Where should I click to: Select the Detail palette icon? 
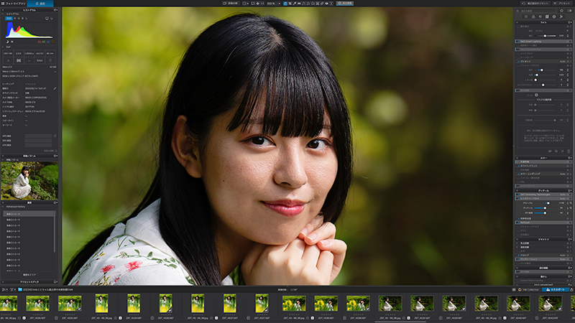(540, 17)
